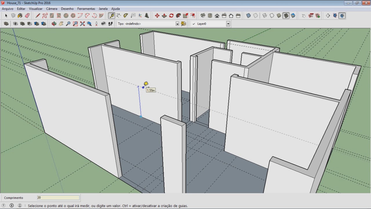Activate the Move tool with red arrows
Image resolution: width=371 pixels, height=209 pixels.
click(x=157, y=16)
